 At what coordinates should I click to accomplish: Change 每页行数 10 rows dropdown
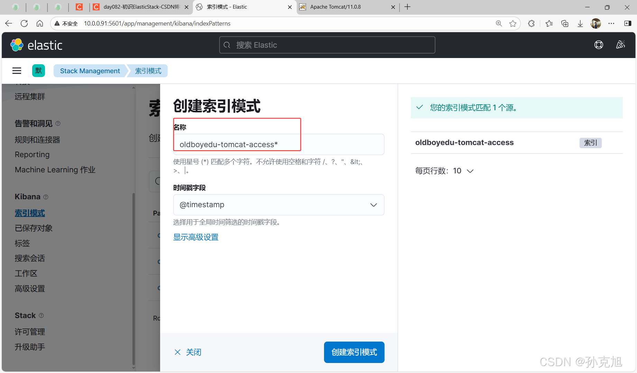pos(444,171)
